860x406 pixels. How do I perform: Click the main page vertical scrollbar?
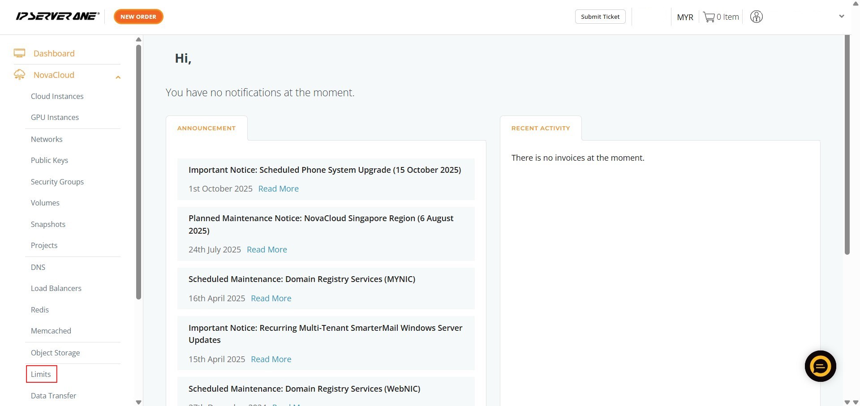coord(847,143)
